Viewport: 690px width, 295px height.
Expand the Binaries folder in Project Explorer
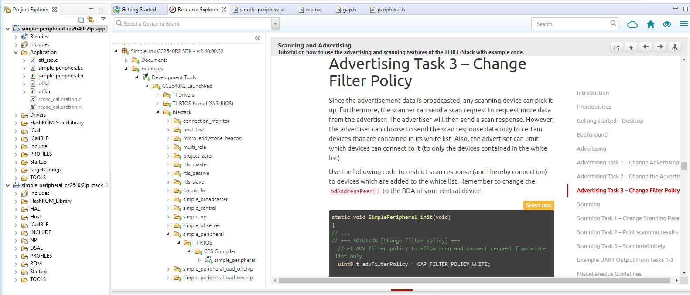click(16, 37)
